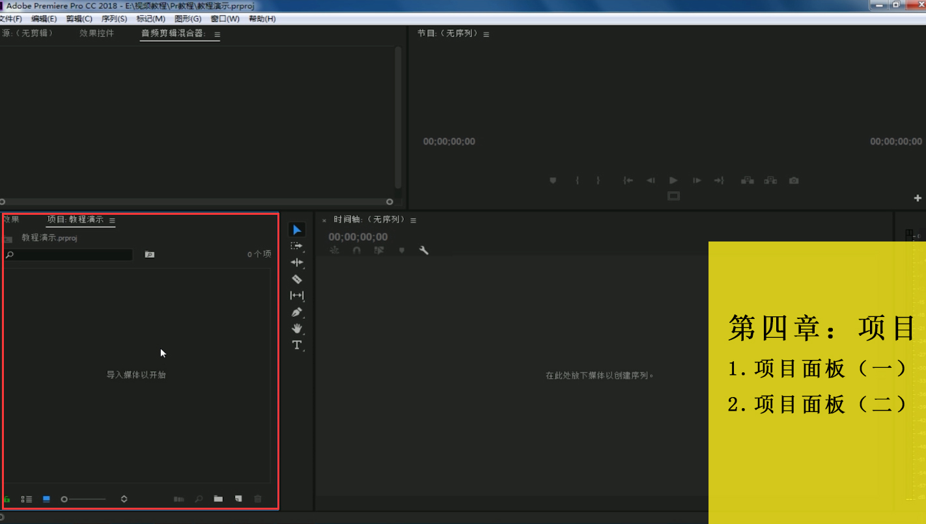Screen dimensions: 926x524
Task: Switch project panel to Icon view
Action: [x=46, y=499]
